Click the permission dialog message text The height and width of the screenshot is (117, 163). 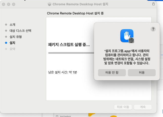pyautogui.click(x=127, y=57)
